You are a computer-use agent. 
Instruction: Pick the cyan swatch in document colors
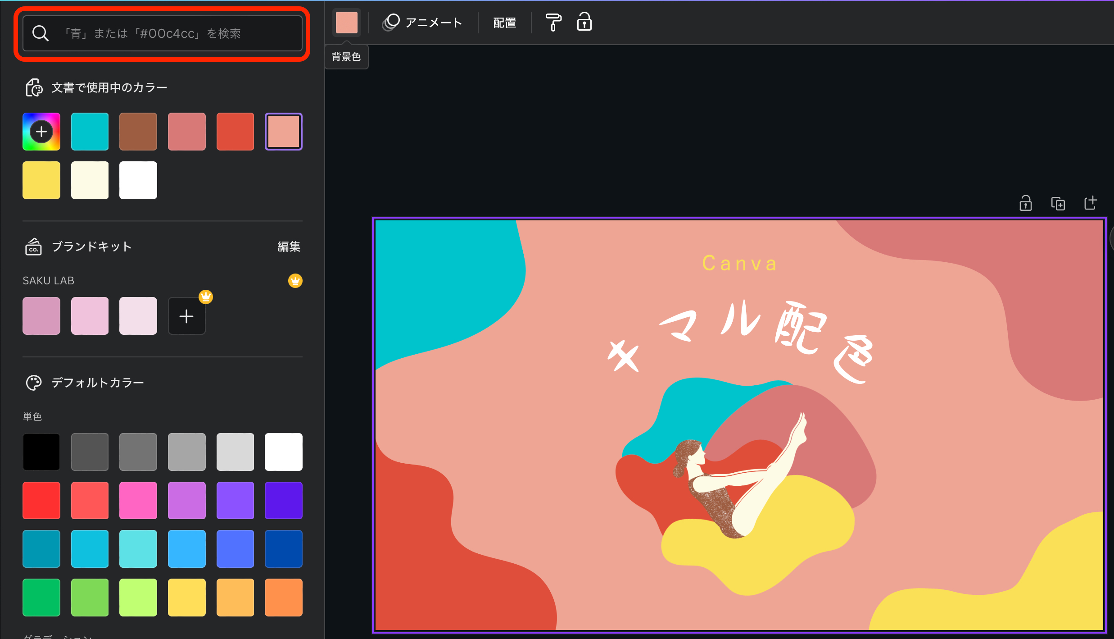[90, 132]
